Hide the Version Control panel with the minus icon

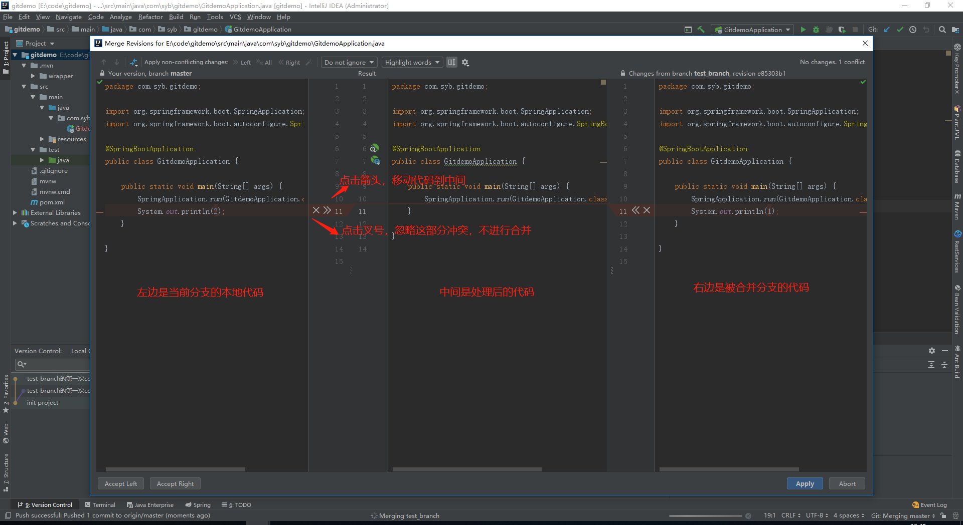945,351
